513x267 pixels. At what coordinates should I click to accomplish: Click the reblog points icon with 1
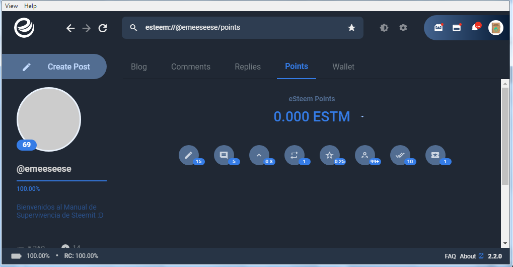(295, 155)
